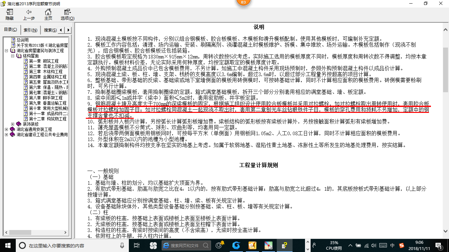449x252 pixels.
Task: Select the 结构屋面 open book item
Action: [x=28, y=56]
